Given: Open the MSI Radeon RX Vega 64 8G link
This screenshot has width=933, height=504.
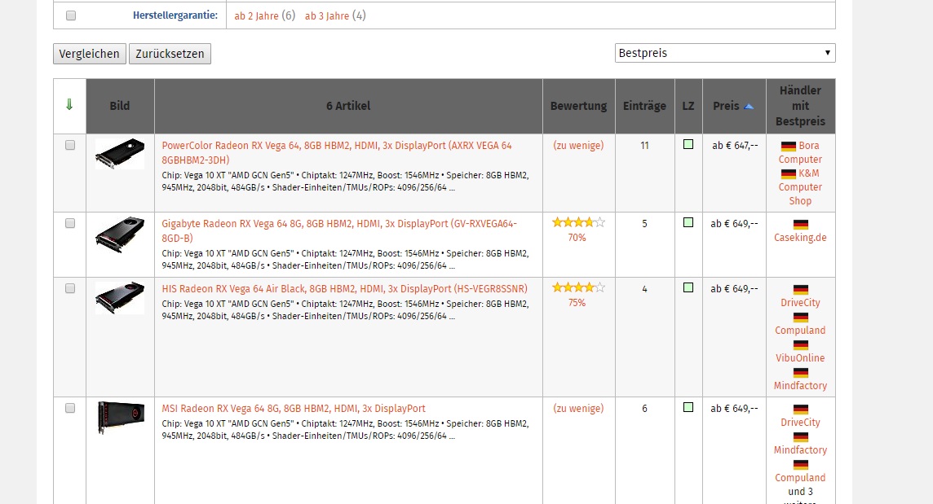Looking at the screenshot, I should tap(294, 408).
